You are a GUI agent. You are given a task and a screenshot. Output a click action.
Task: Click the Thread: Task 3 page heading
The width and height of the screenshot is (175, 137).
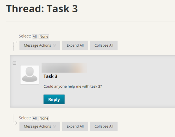point(42,8)
